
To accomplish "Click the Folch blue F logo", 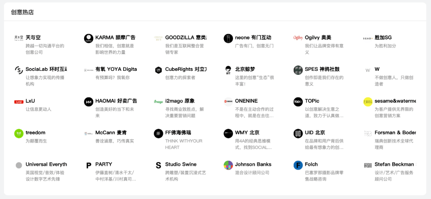I will tap(298, 165).
